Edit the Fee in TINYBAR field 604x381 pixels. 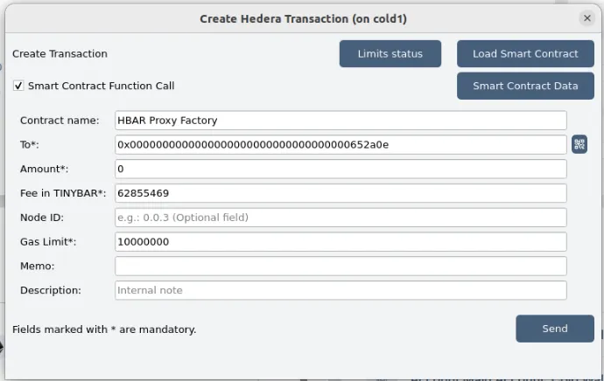(341, 193)
